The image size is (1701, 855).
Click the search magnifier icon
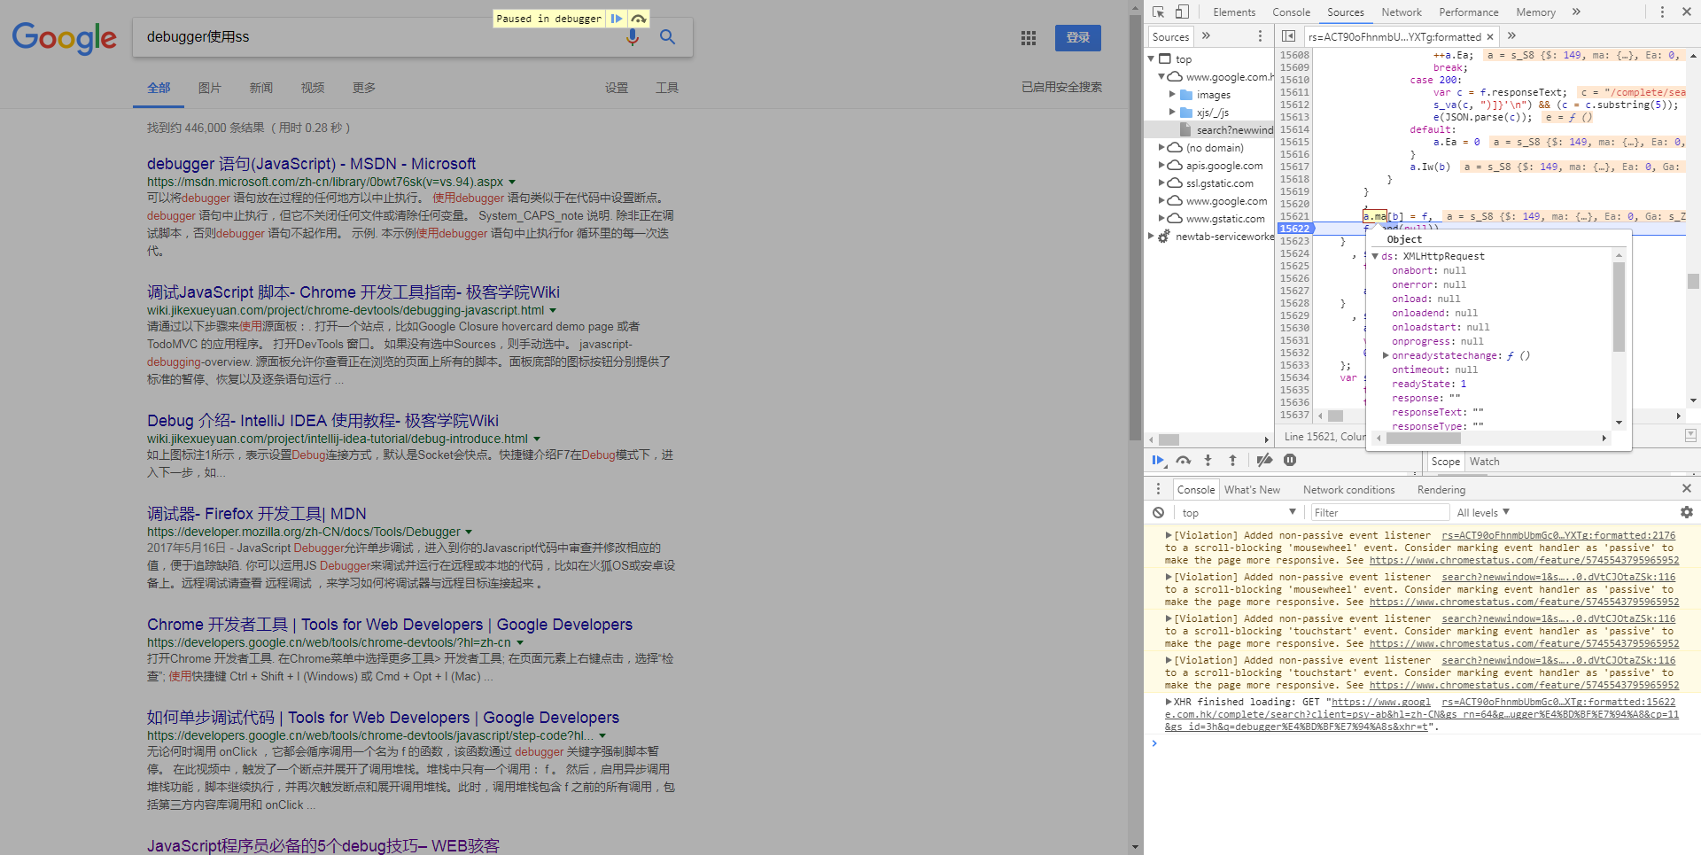click(667, 37)
